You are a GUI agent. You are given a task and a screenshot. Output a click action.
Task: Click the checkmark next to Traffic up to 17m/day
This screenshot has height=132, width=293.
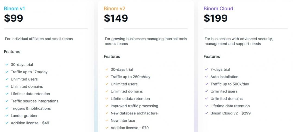[7, 72]
